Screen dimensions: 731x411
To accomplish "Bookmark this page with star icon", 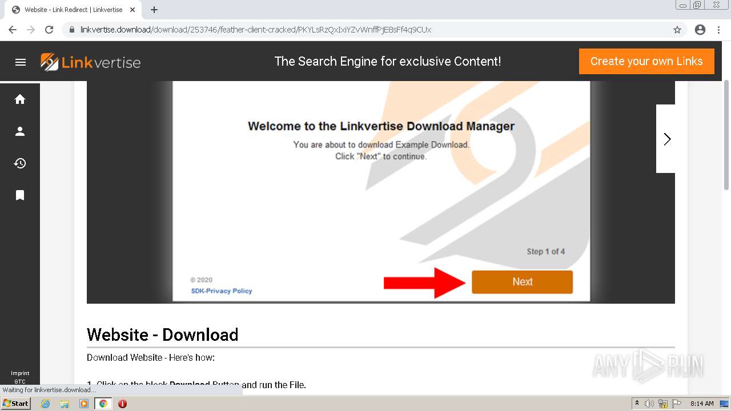I will click(677, 30).
